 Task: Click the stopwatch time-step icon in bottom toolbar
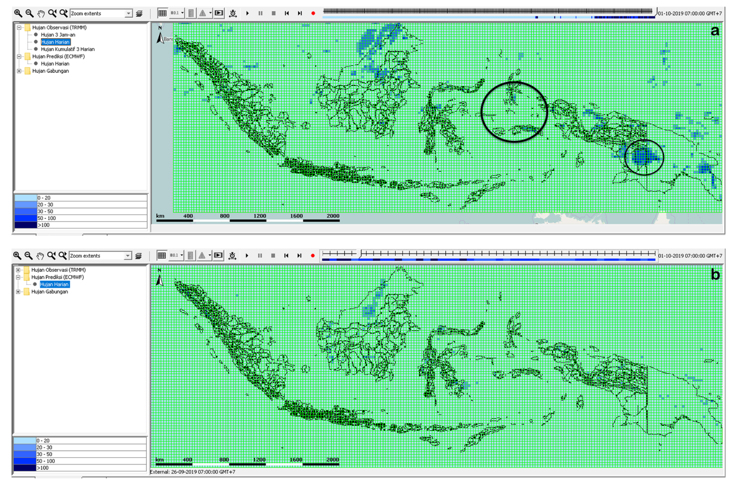pyautogui.click(x=232, y=256)
